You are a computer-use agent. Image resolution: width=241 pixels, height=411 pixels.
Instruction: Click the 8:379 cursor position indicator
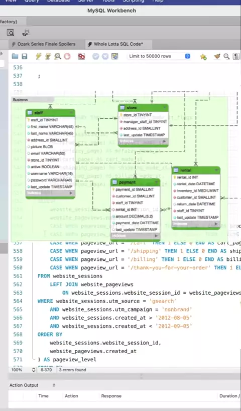point(46,370)
